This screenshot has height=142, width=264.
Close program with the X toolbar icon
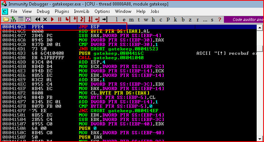45,19
